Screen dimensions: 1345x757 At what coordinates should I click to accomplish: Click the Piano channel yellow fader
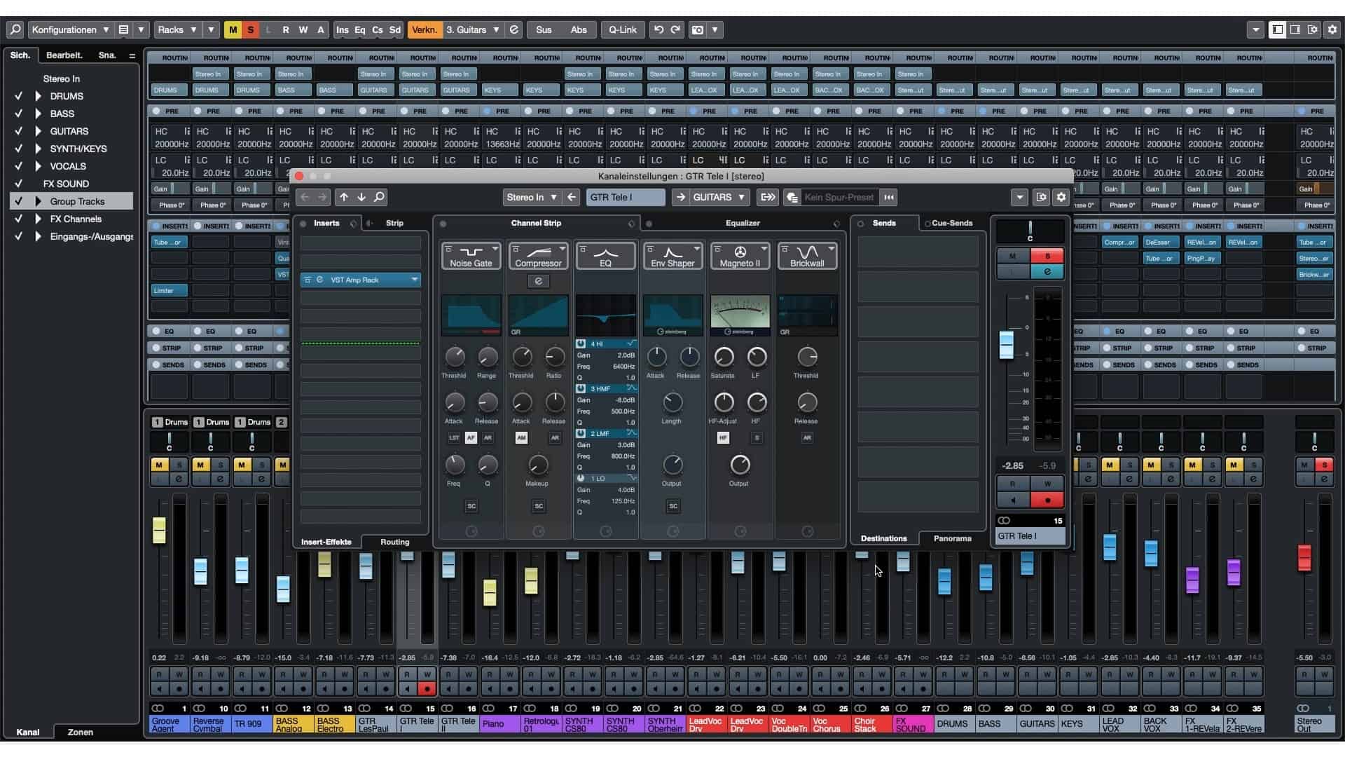click(490, 593)
